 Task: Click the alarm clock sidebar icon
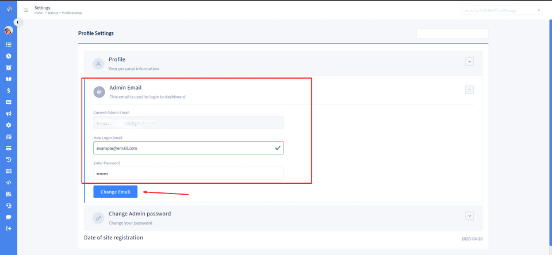(9, 67)
